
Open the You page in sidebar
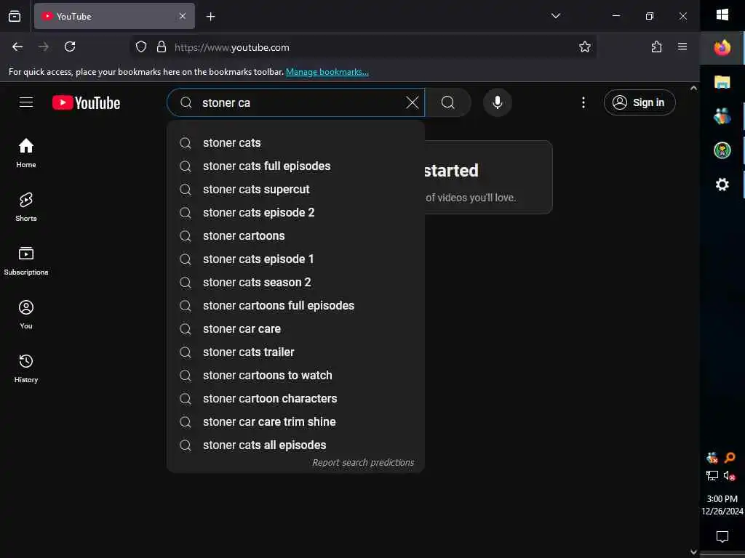pyautogui.click(x=26, y=314)
